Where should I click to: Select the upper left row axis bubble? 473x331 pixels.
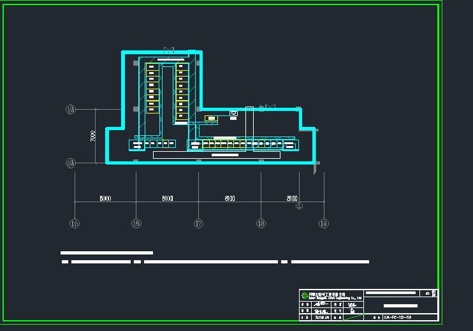70,109
